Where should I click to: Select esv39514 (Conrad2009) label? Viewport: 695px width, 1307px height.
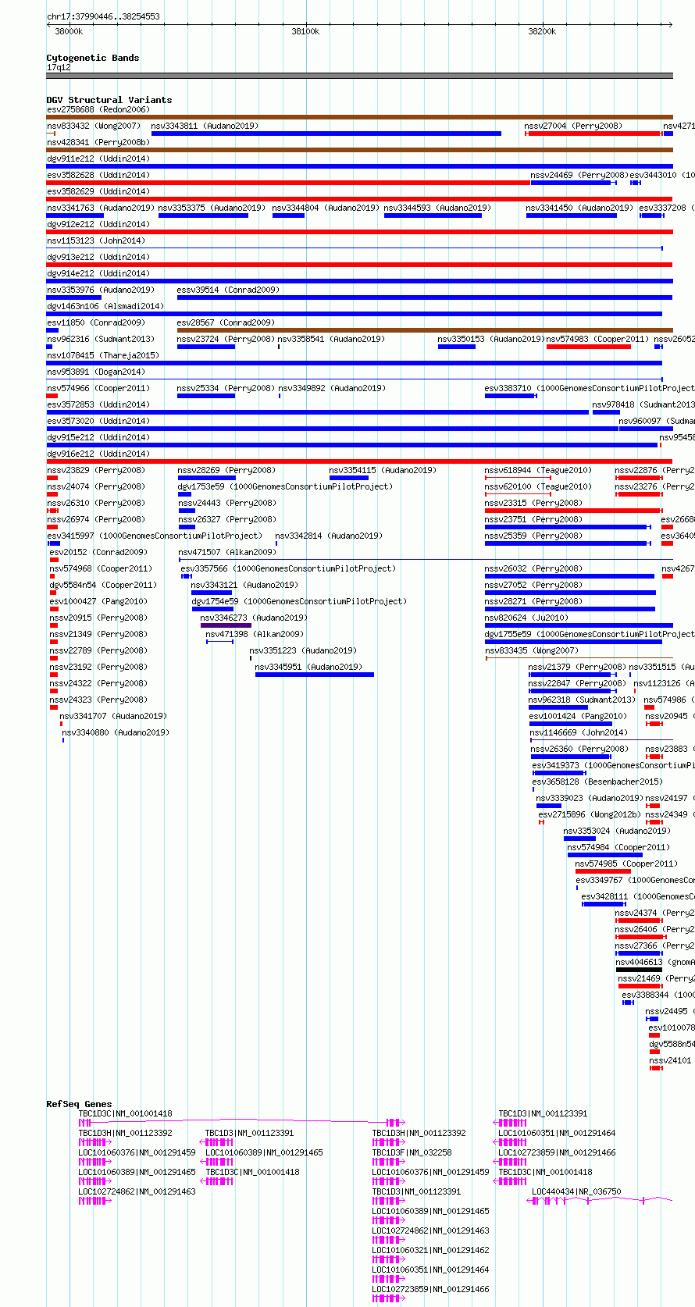(x=227, y=290)
